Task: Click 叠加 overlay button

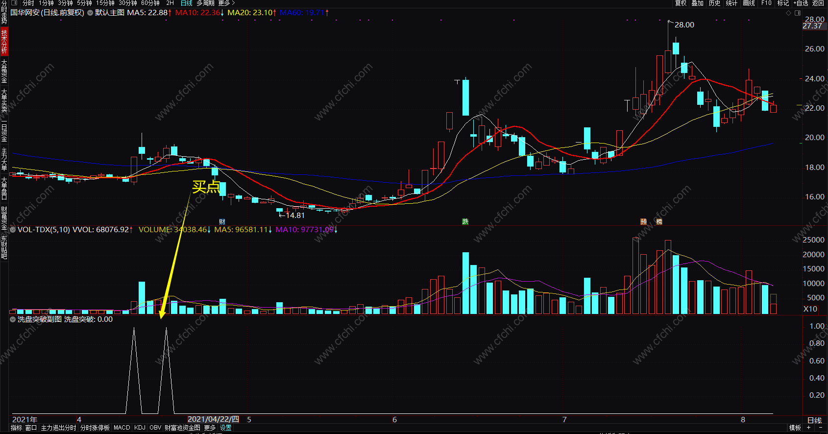Action: click(698, 3)
